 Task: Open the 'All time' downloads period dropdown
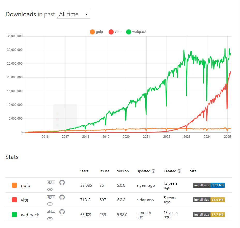coord(74,14)
